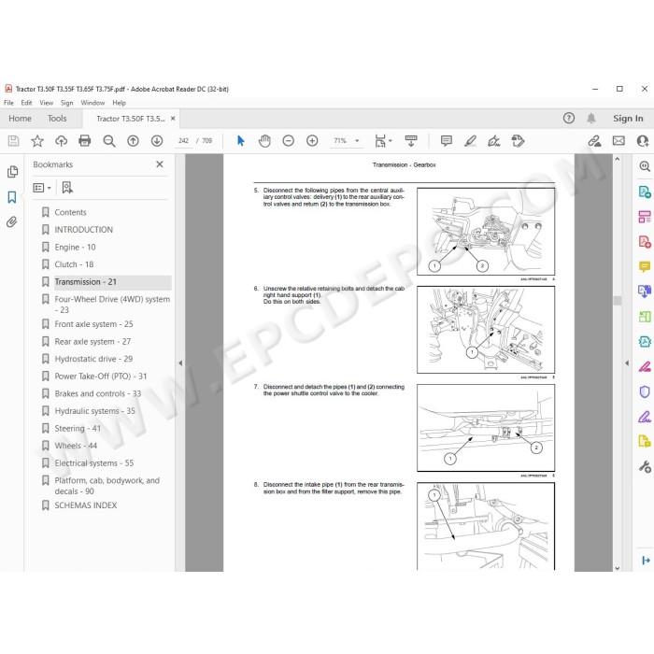
Task: Add a sticky note comment
Action: (x=447, y=141)
